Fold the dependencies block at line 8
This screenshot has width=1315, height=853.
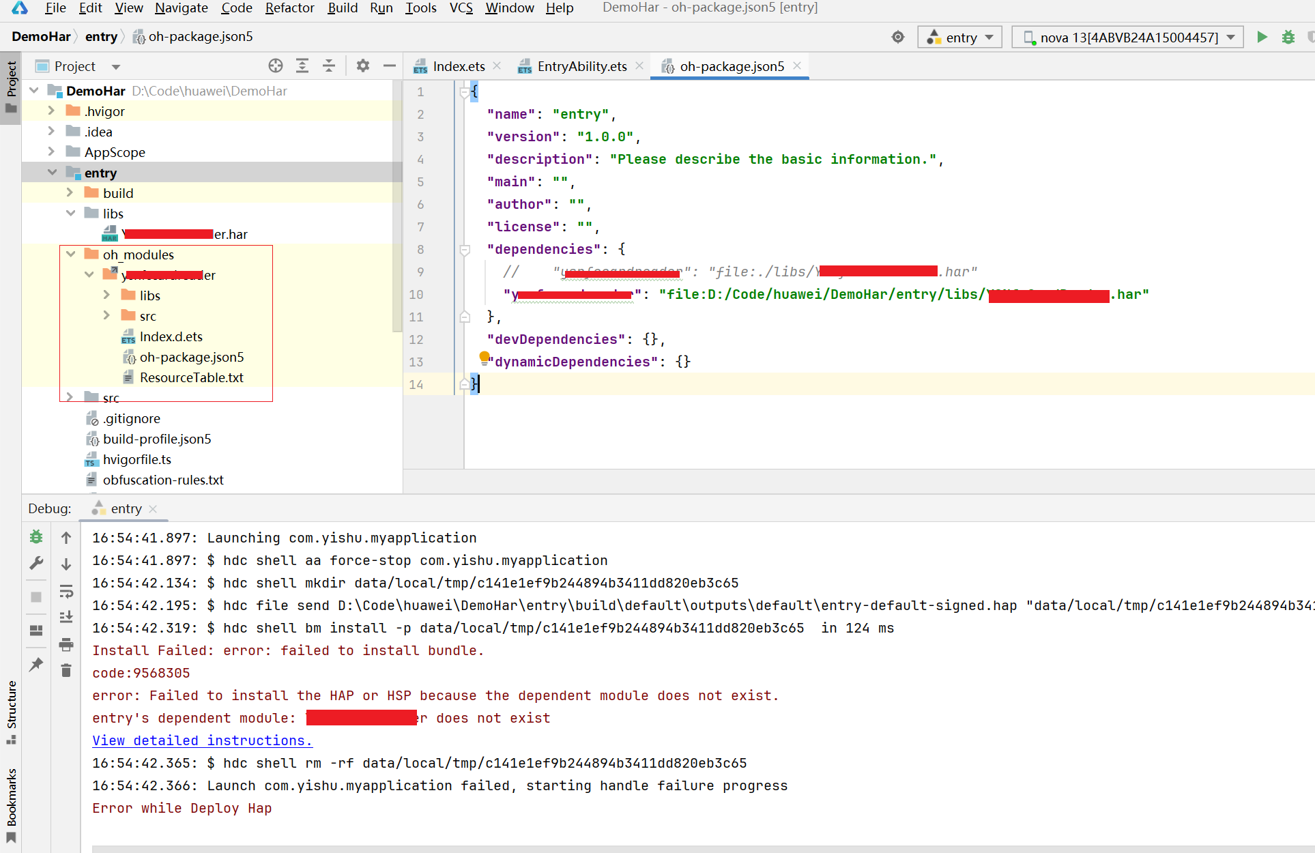[465, 250]
